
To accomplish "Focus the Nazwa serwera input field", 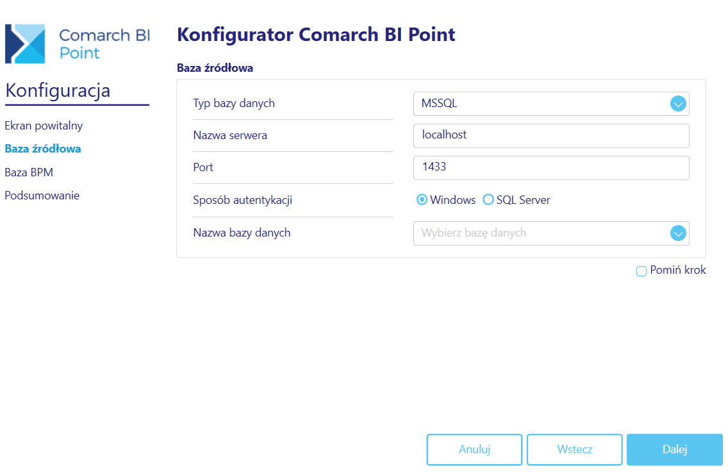I will coord(551,136).
